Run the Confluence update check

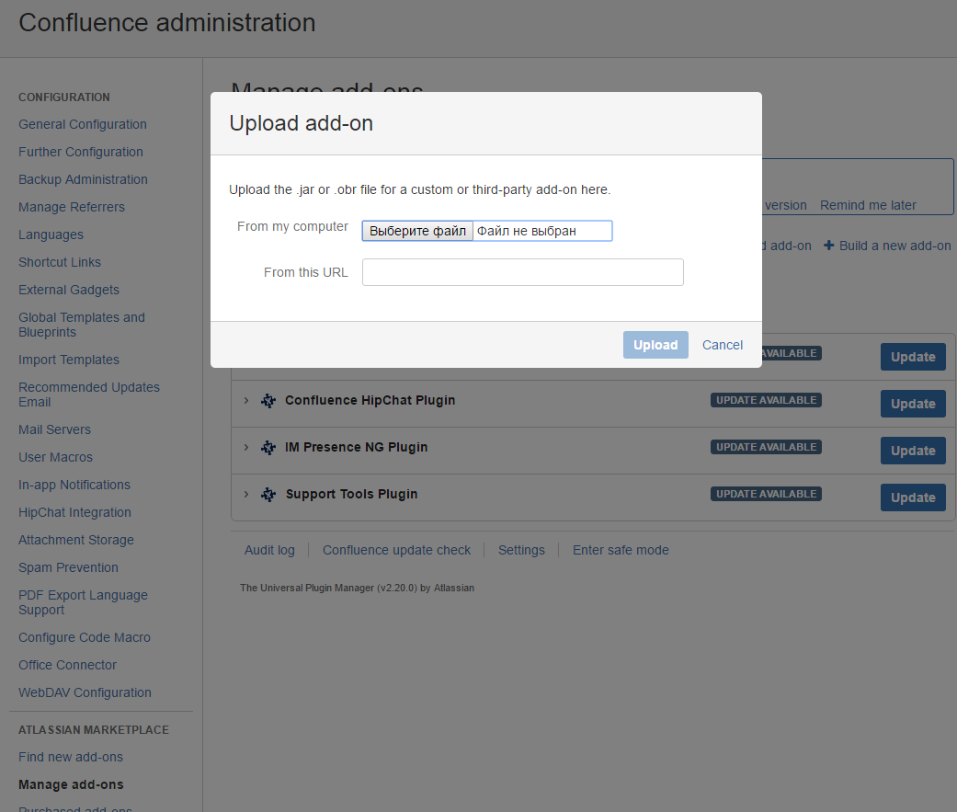(396, 549)
